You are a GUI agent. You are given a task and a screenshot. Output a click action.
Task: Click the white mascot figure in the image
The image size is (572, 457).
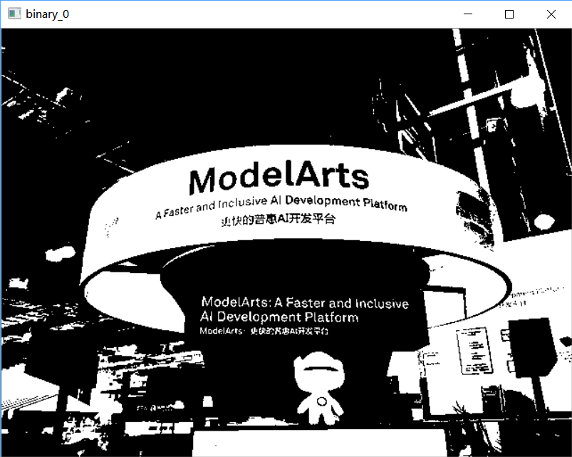[x=319, y=388]
